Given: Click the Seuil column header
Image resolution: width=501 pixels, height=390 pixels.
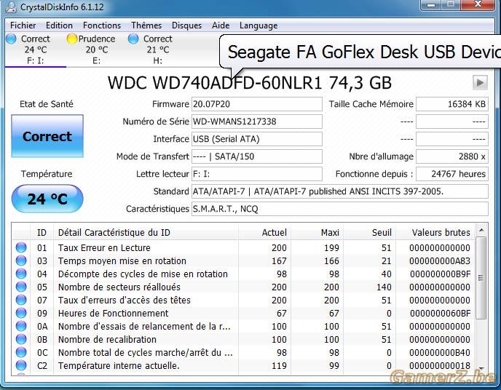Looking at the screenshot, I should (x=369, y=232).
